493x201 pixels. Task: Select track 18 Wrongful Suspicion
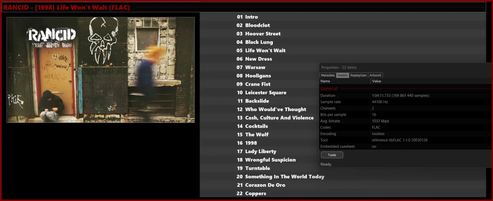click(x=259, y=160)
